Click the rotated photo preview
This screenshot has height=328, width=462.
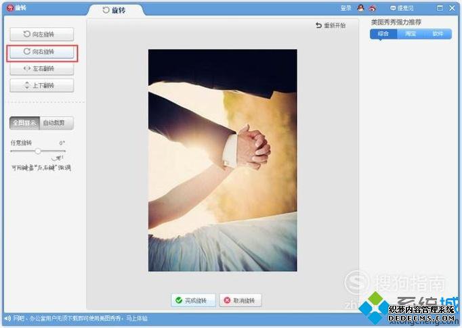click(222, 160)
